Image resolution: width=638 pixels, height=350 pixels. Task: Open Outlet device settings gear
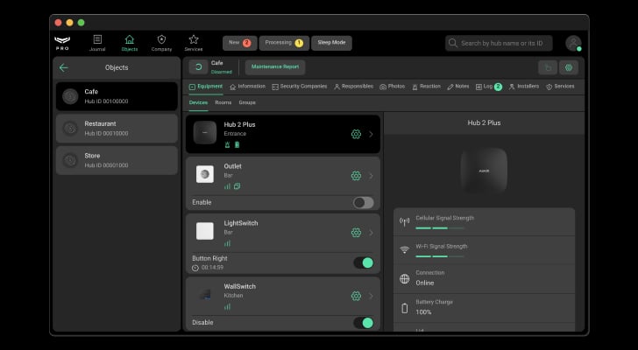tap(356, 175)
